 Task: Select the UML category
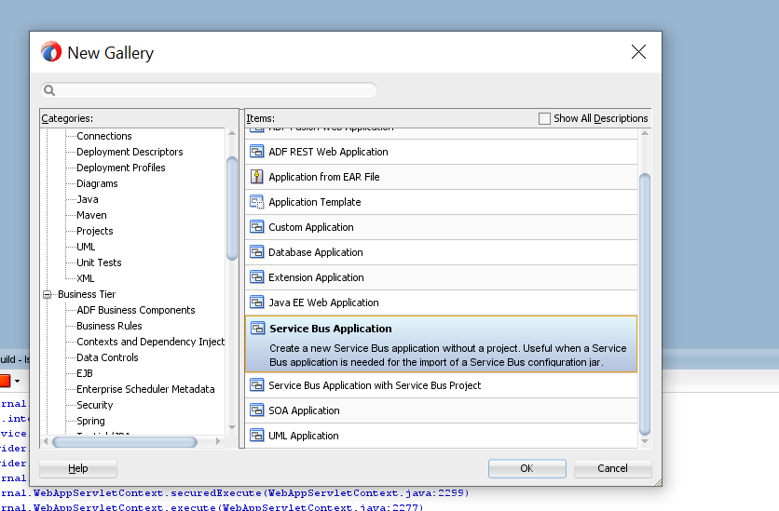tap(86, 247)
